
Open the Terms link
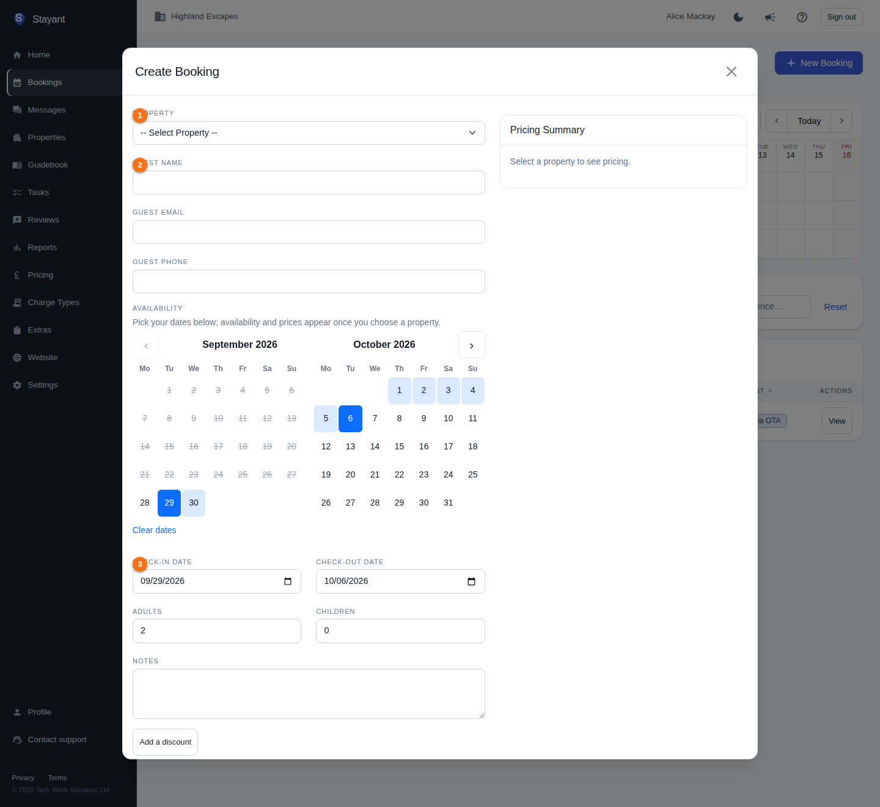point(57,778)
